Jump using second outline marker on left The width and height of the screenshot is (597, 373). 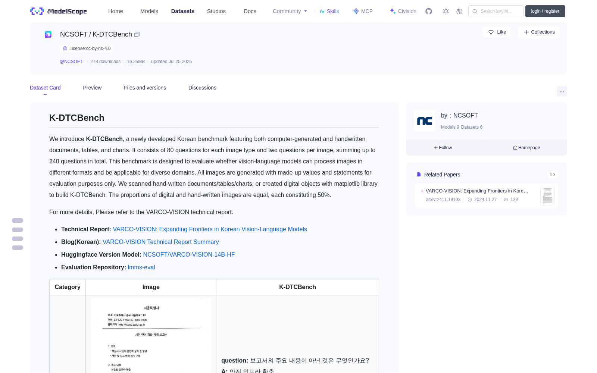[x=18, y=230]
